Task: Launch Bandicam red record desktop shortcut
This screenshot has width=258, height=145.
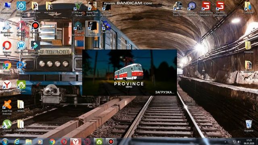Action: point(35,28)
